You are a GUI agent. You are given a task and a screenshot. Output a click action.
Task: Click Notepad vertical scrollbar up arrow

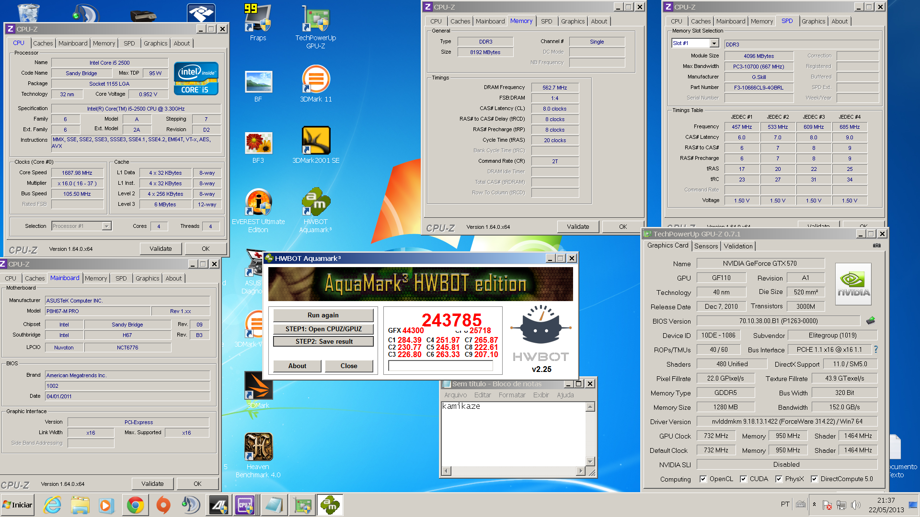coord(590,407)
